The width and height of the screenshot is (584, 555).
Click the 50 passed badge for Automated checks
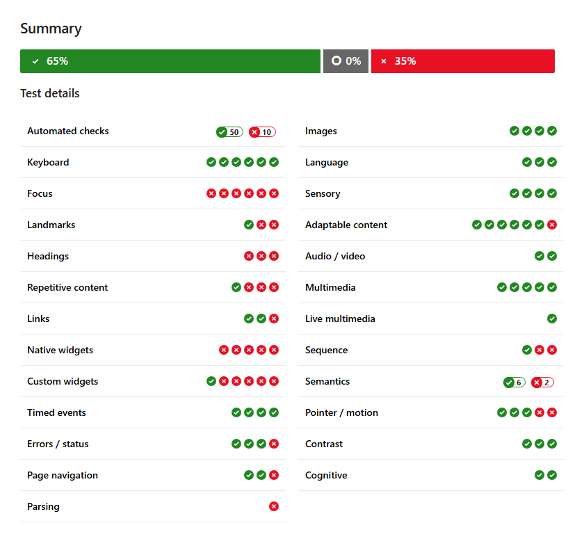(229, 132)
